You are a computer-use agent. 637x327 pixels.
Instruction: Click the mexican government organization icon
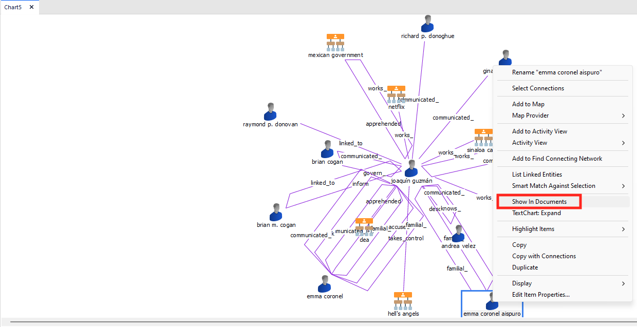pyautogui.click(x=335, y=42)
